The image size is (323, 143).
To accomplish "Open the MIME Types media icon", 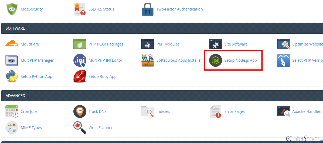I will [x=12, y=128].
